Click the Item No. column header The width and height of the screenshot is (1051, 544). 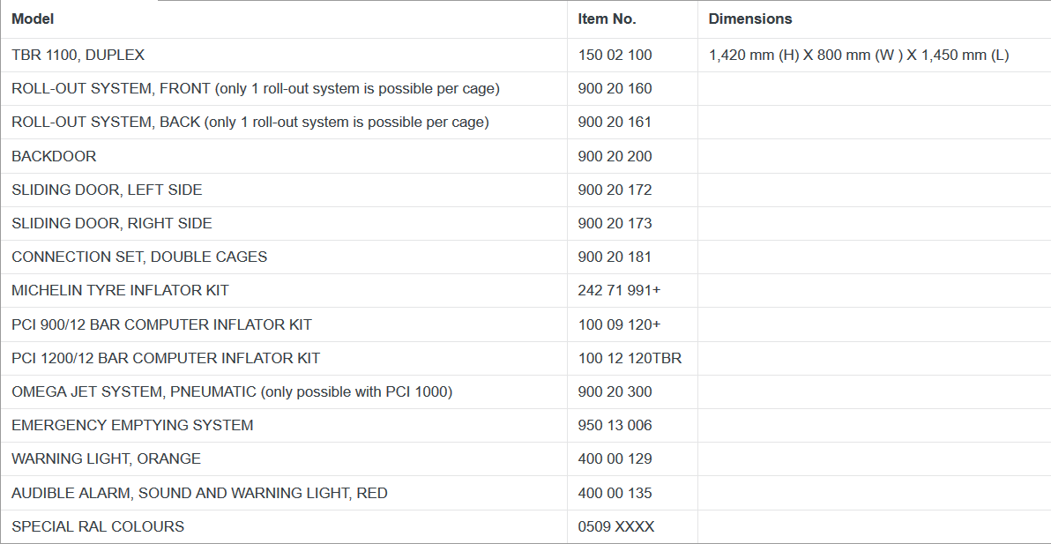(607, 19)
